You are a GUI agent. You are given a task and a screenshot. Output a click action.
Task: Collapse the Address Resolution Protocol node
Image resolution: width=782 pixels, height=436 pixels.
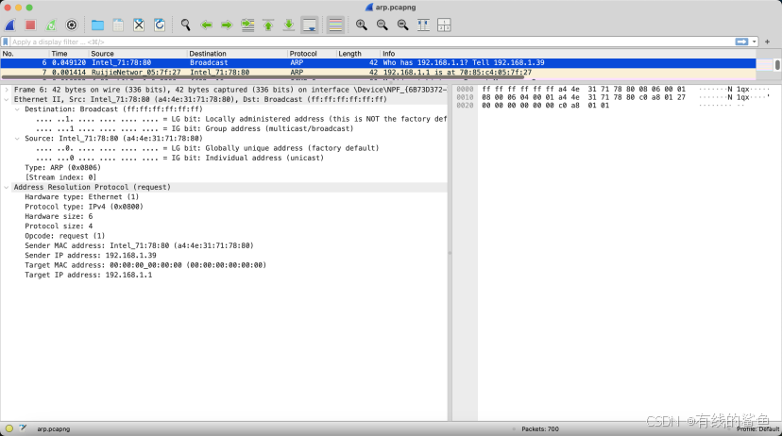pyautogui.click(x=7, y=188)
